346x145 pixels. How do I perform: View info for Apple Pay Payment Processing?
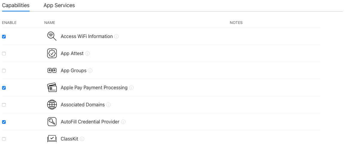point(131,88)
